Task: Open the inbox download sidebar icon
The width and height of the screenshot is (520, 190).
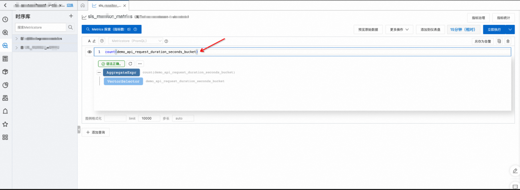Action: coord(5,98)
